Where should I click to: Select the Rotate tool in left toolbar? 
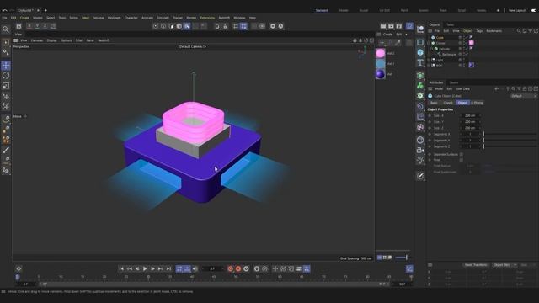[x=6, y=76]
